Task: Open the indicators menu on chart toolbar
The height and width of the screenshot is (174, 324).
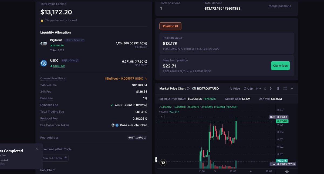Action: [x=265, y=88]
